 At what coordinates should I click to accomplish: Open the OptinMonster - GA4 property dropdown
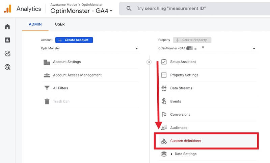pos(207,48)
